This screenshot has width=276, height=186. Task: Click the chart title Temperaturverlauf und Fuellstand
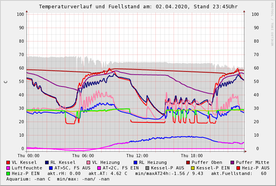coord(138,7)
